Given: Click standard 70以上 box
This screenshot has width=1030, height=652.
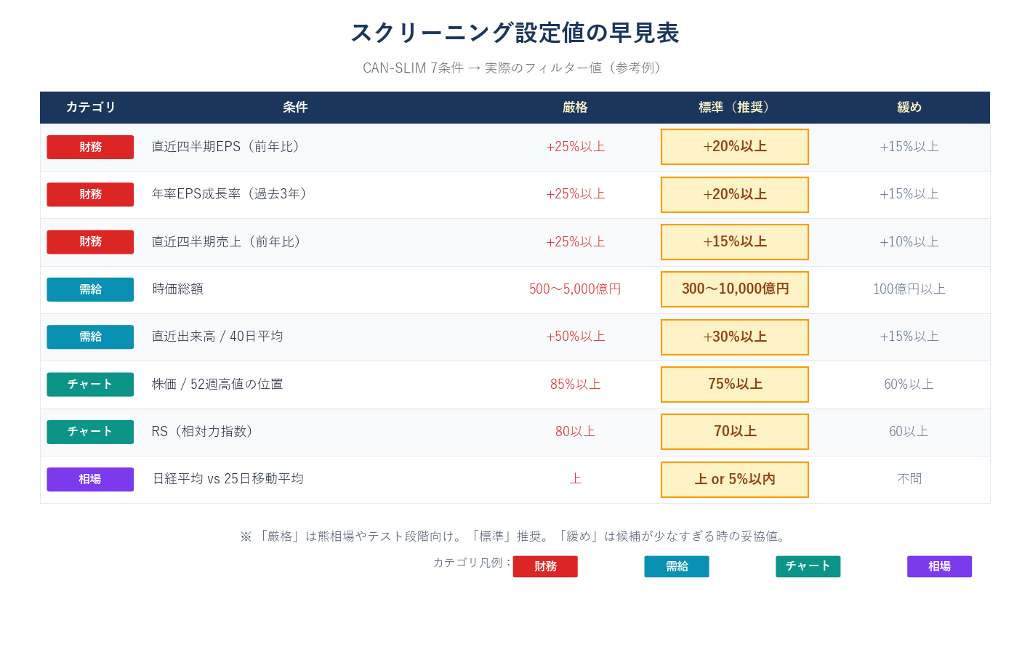Looking at the screenshot, I should coord(735,432).
